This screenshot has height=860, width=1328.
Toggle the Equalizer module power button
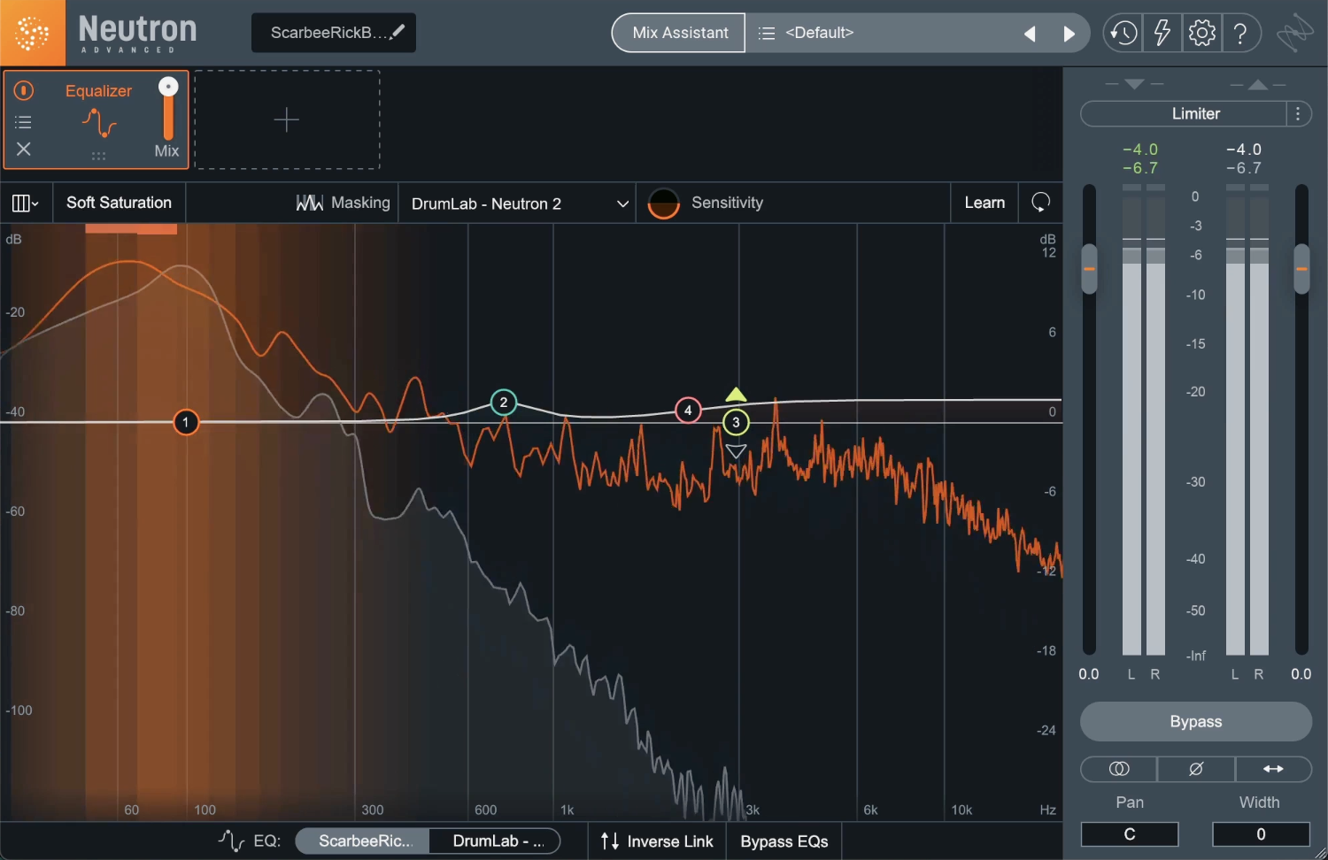coord(24,90)
